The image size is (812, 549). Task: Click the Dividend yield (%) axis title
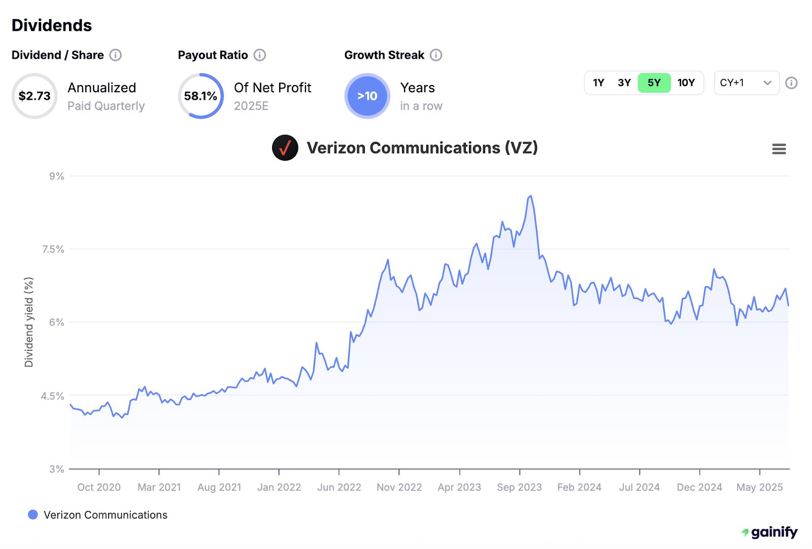click(29, 322)
